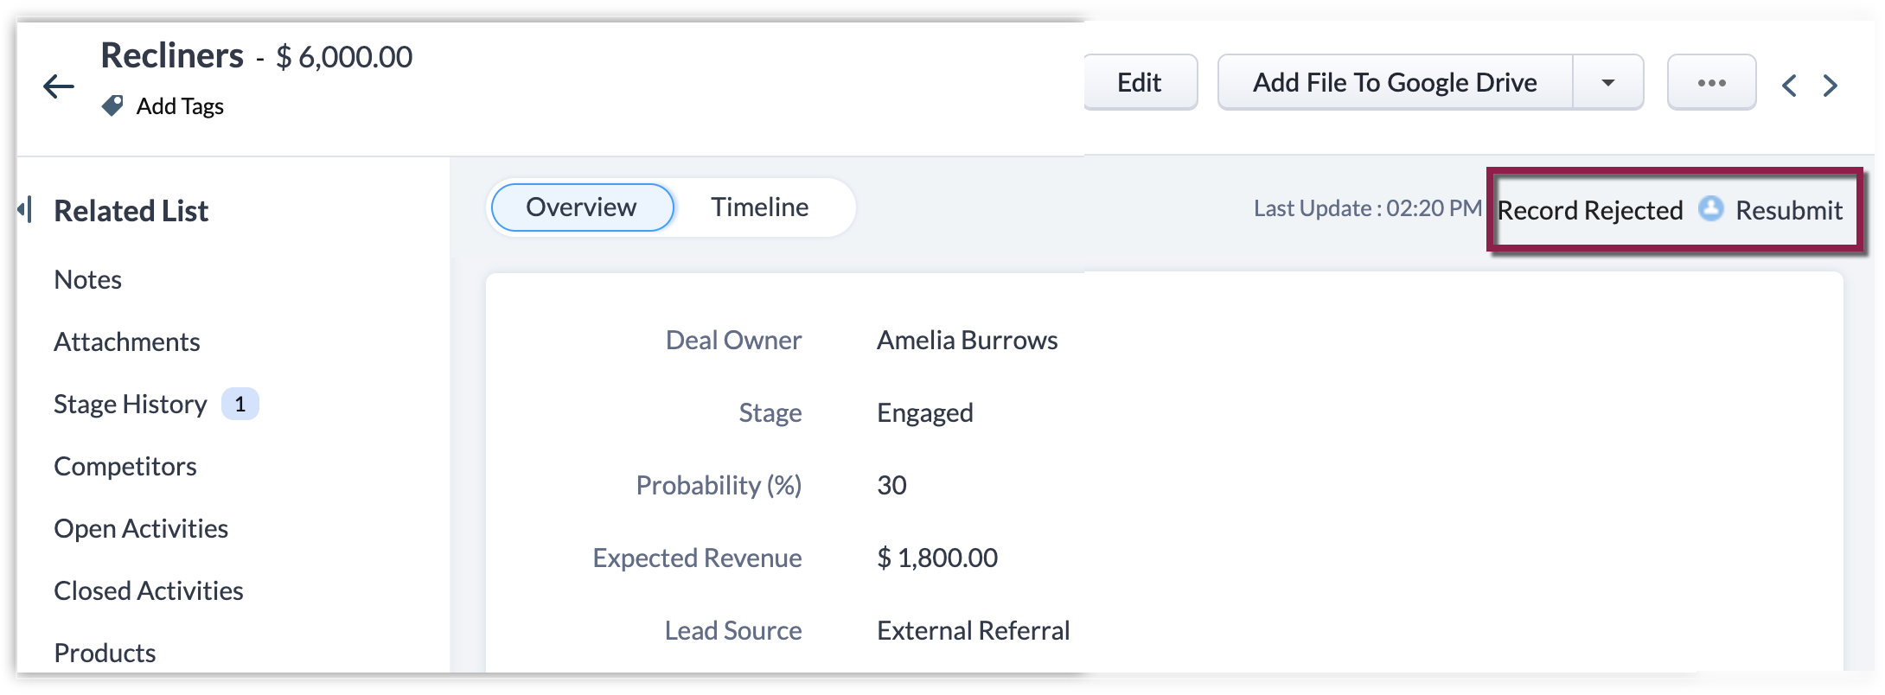Click the Add Tags tag icon
Viewport: 1885px width, 695px height.
click(x=112, y=106)
